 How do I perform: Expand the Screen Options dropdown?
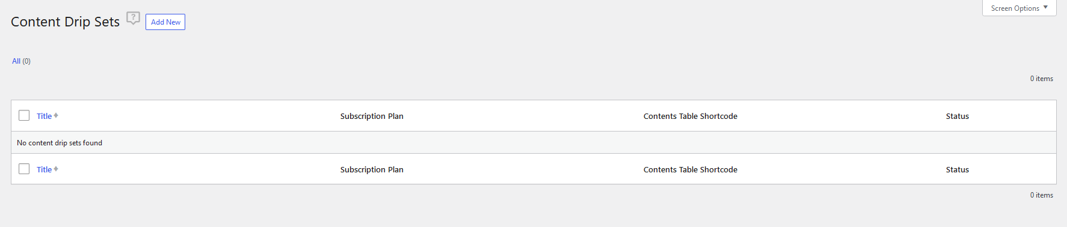point(1019,8)
